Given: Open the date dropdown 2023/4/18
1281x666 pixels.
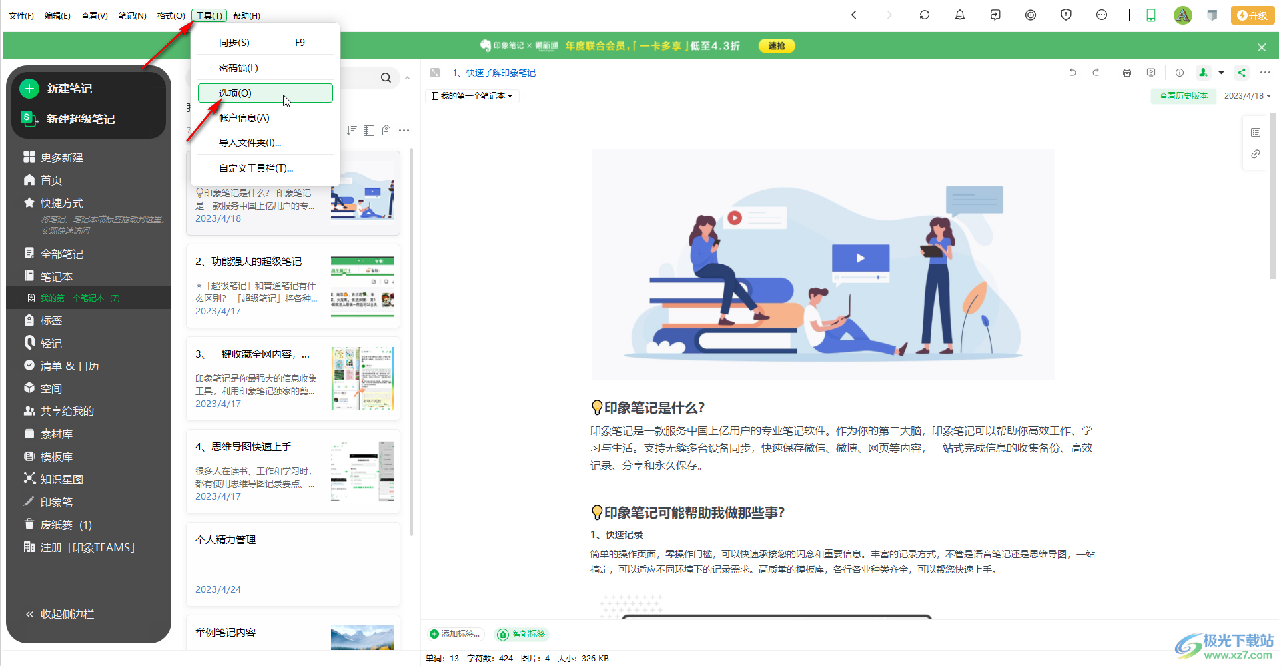Looking at the screenshot, I should click(x=1248, y=96).
